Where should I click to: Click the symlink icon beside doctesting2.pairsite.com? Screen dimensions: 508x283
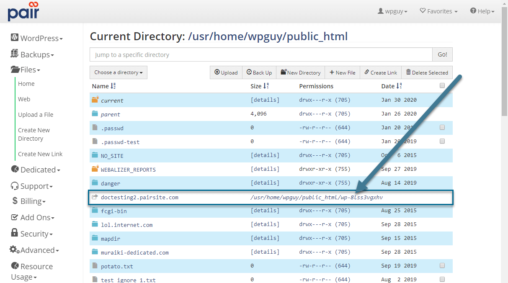[94, 196]
